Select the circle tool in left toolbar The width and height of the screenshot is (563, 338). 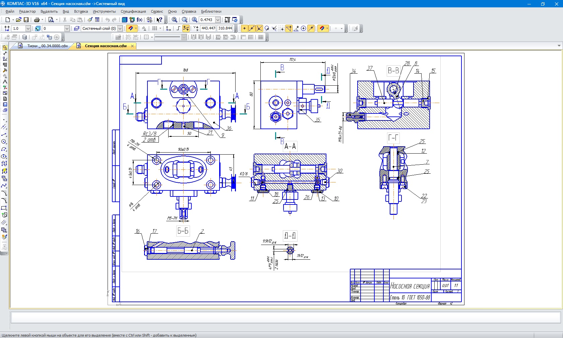(x=4, y=142)
